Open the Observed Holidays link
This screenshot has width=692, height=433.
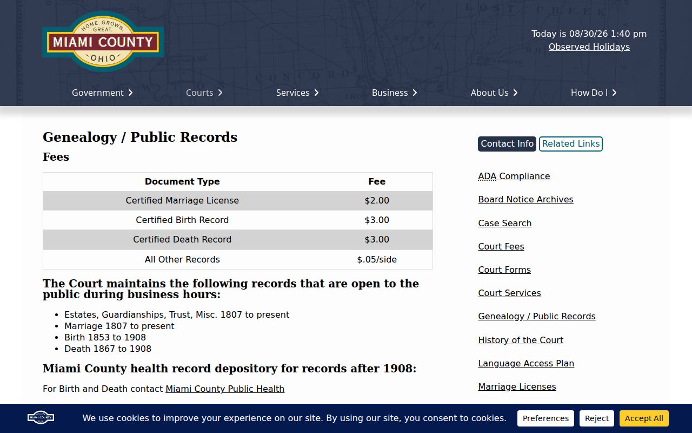pyautogui.click(x=589, y=47)
